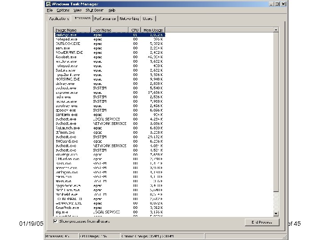Sort by the User Name column header

(110, 30)
